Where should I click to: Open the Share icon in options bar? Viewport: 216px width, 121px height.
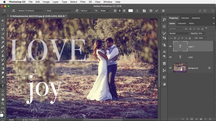(213, 11)
